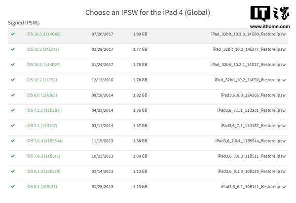Select the iOS 6.1.3 (10B329) link

(43, 171)
